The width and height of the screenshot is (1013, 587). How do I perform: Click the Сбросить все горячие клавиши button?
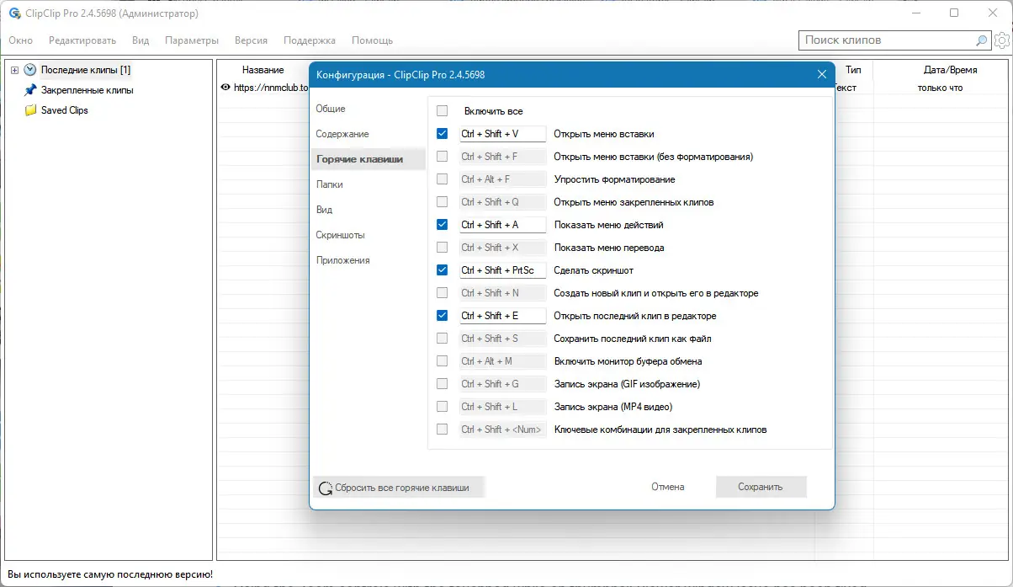click(x=399, y=488)
